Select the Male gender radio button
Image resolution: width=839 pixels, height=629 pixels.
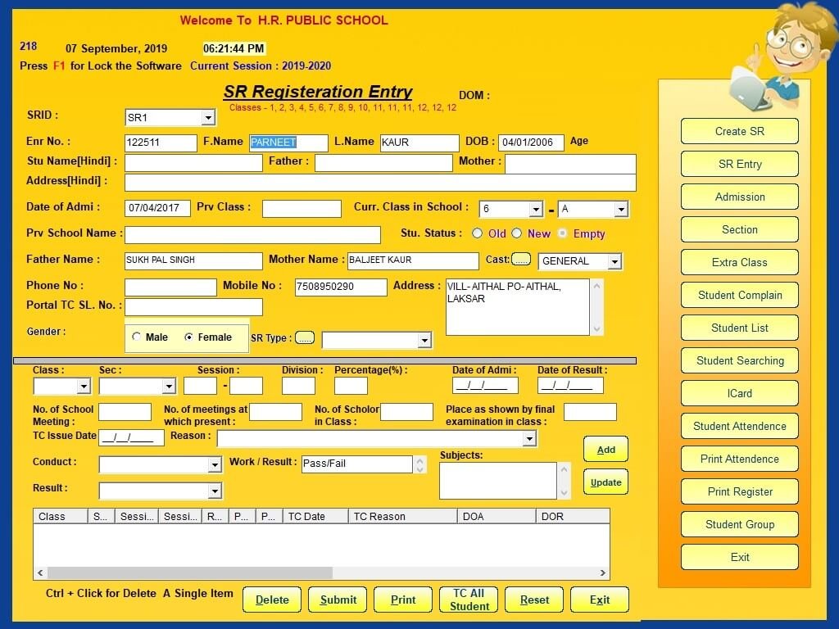pyautogui.click(x=137, y=337)
